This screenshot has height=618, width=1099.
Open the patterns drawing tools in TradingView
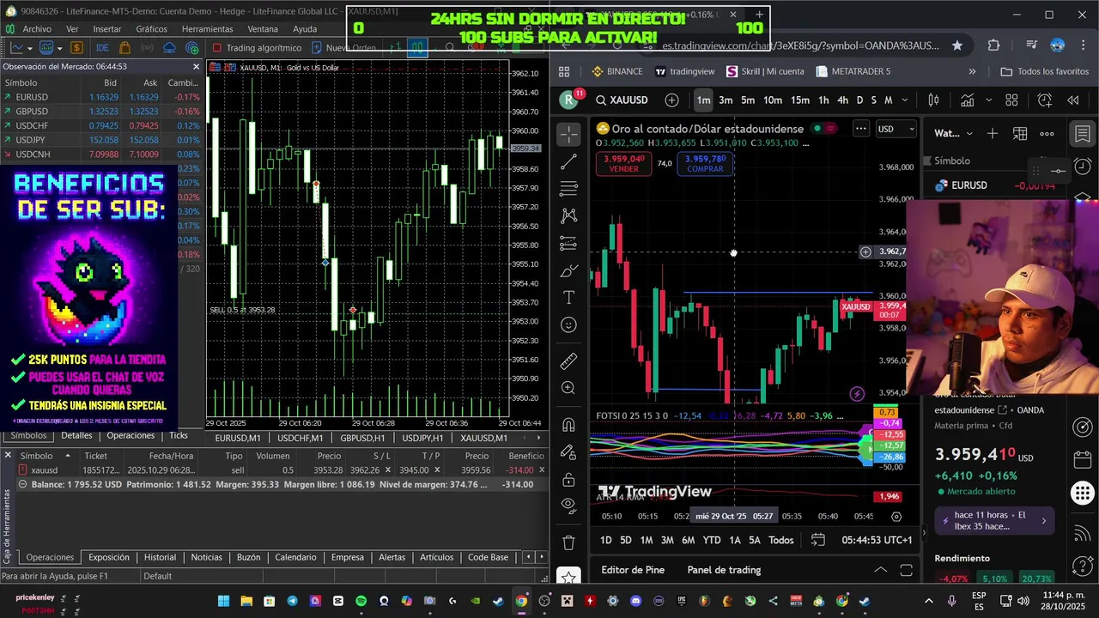[568, 216]
